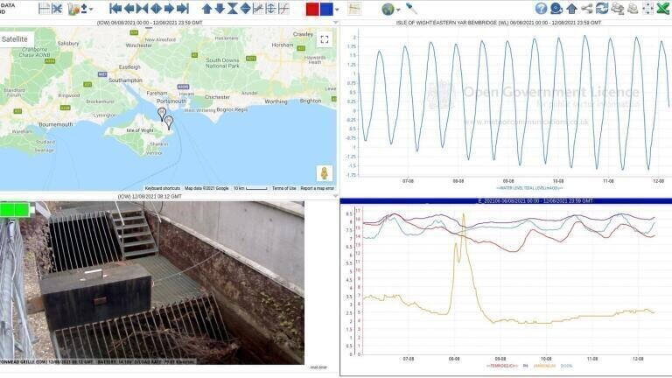Click the grid-with-cross clear layout icon

click(x=57, y=9)
